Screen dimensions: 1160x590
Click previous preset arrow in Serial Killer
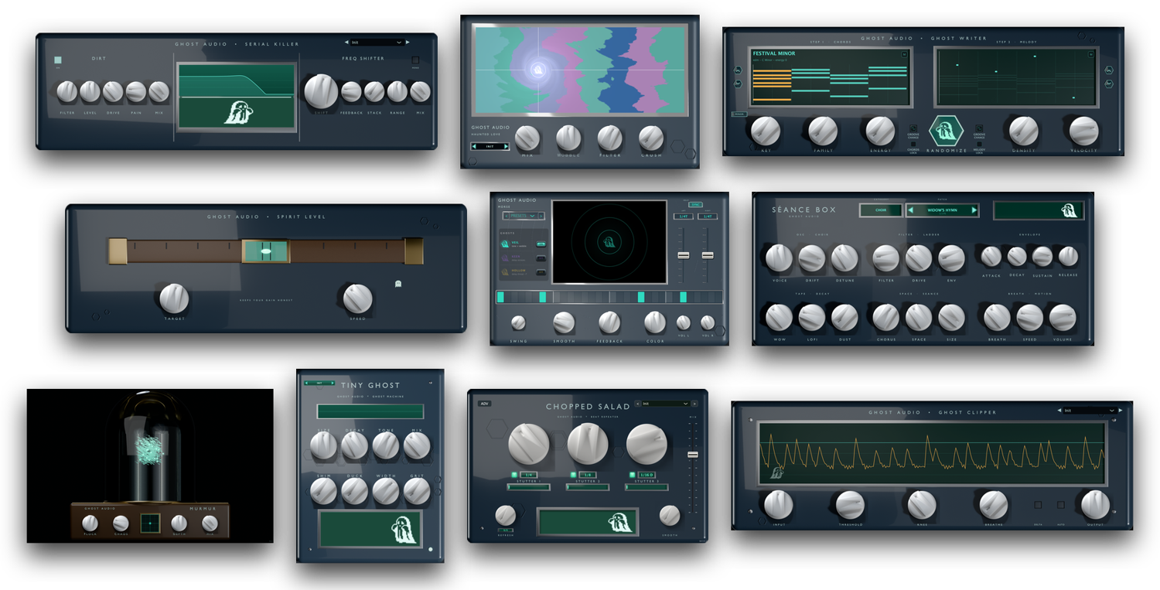click(346, 43)
